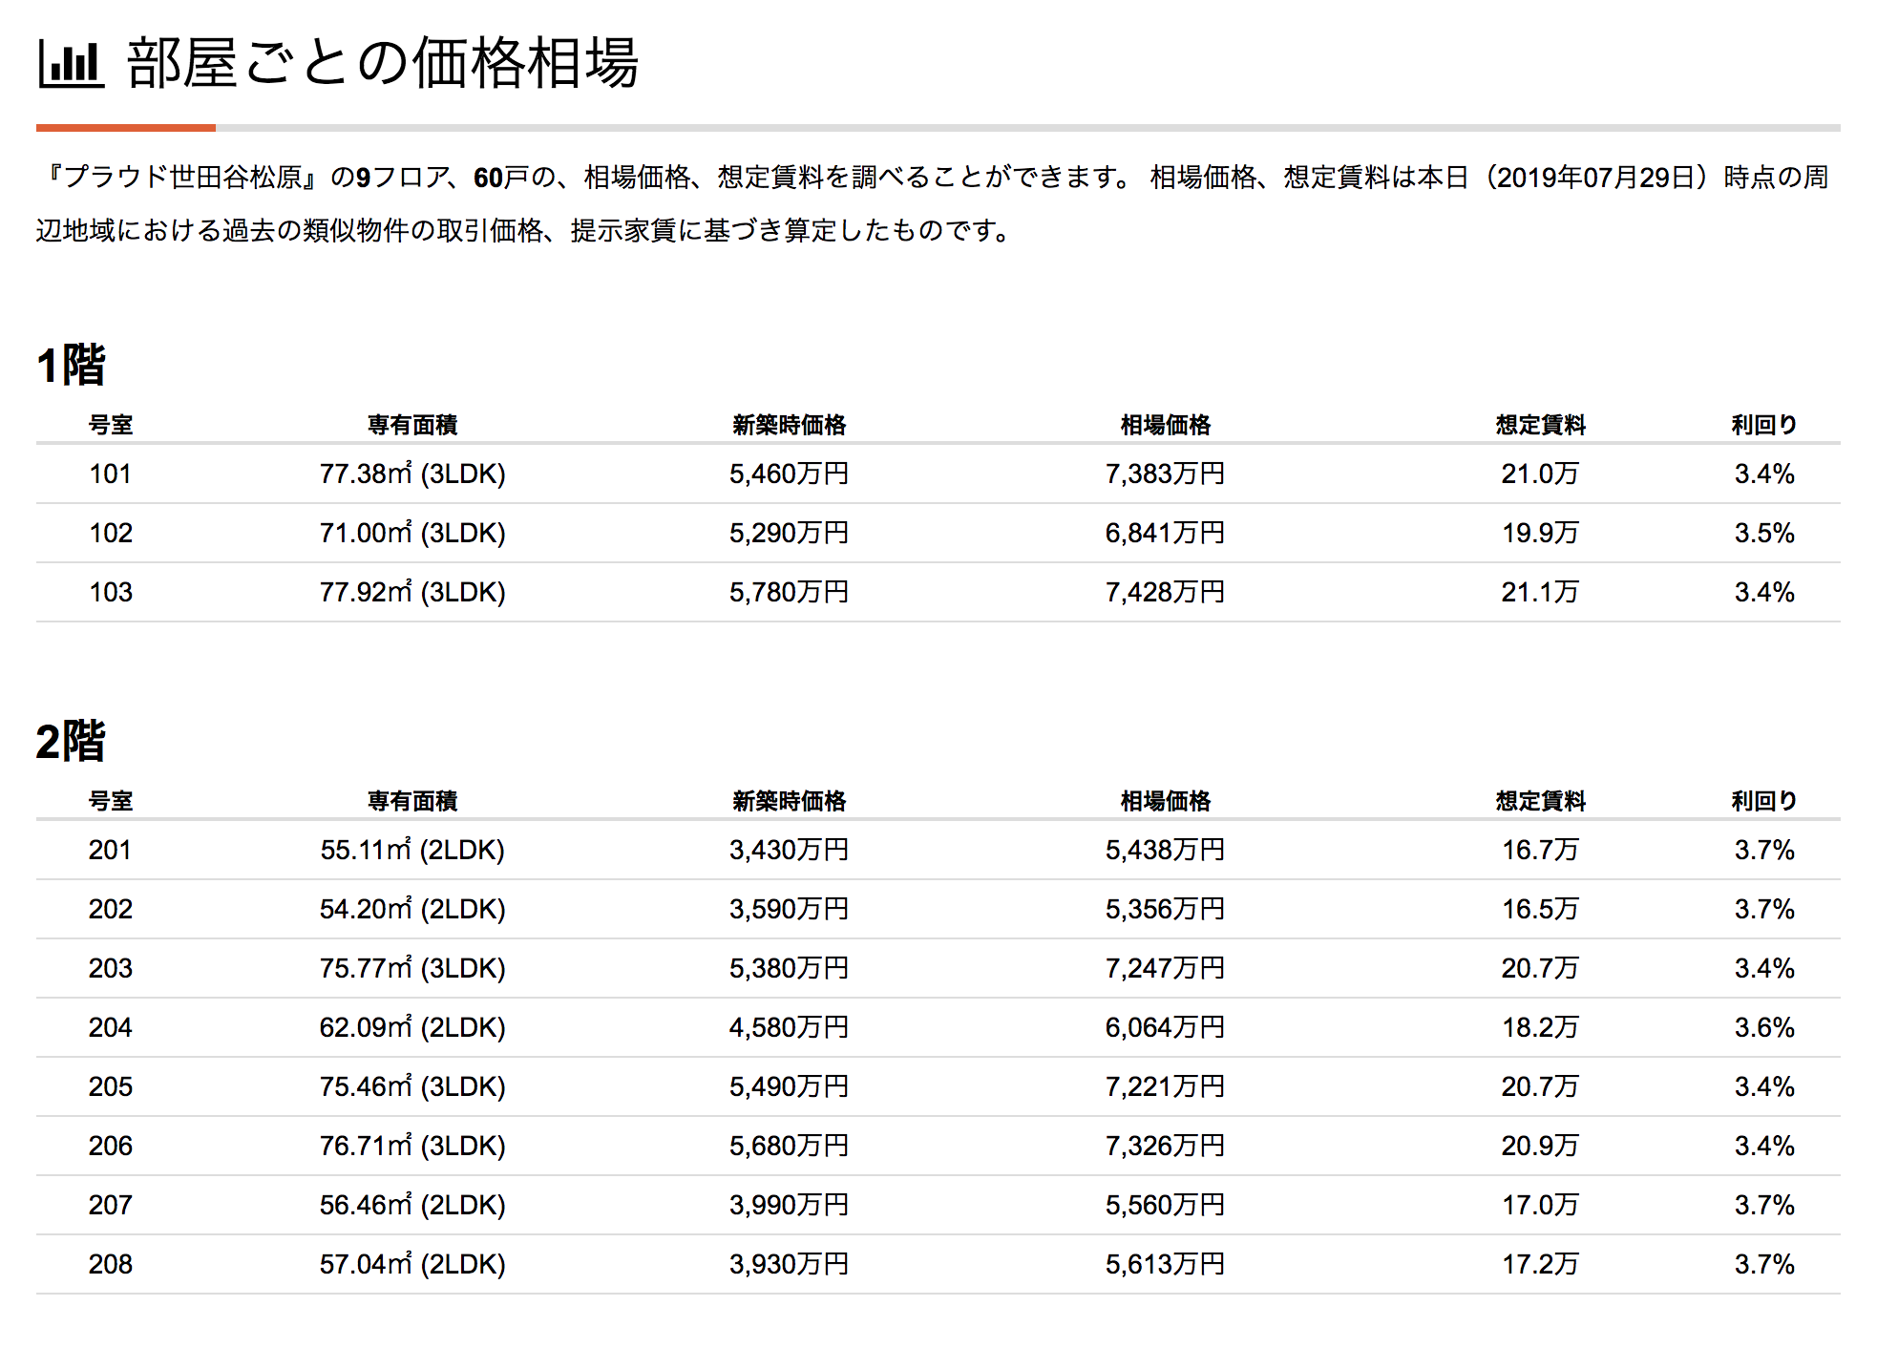This screenshot has height=1348, width=1898.
Task: Click market price 5,613万円
Action: coord(1165,1264)
